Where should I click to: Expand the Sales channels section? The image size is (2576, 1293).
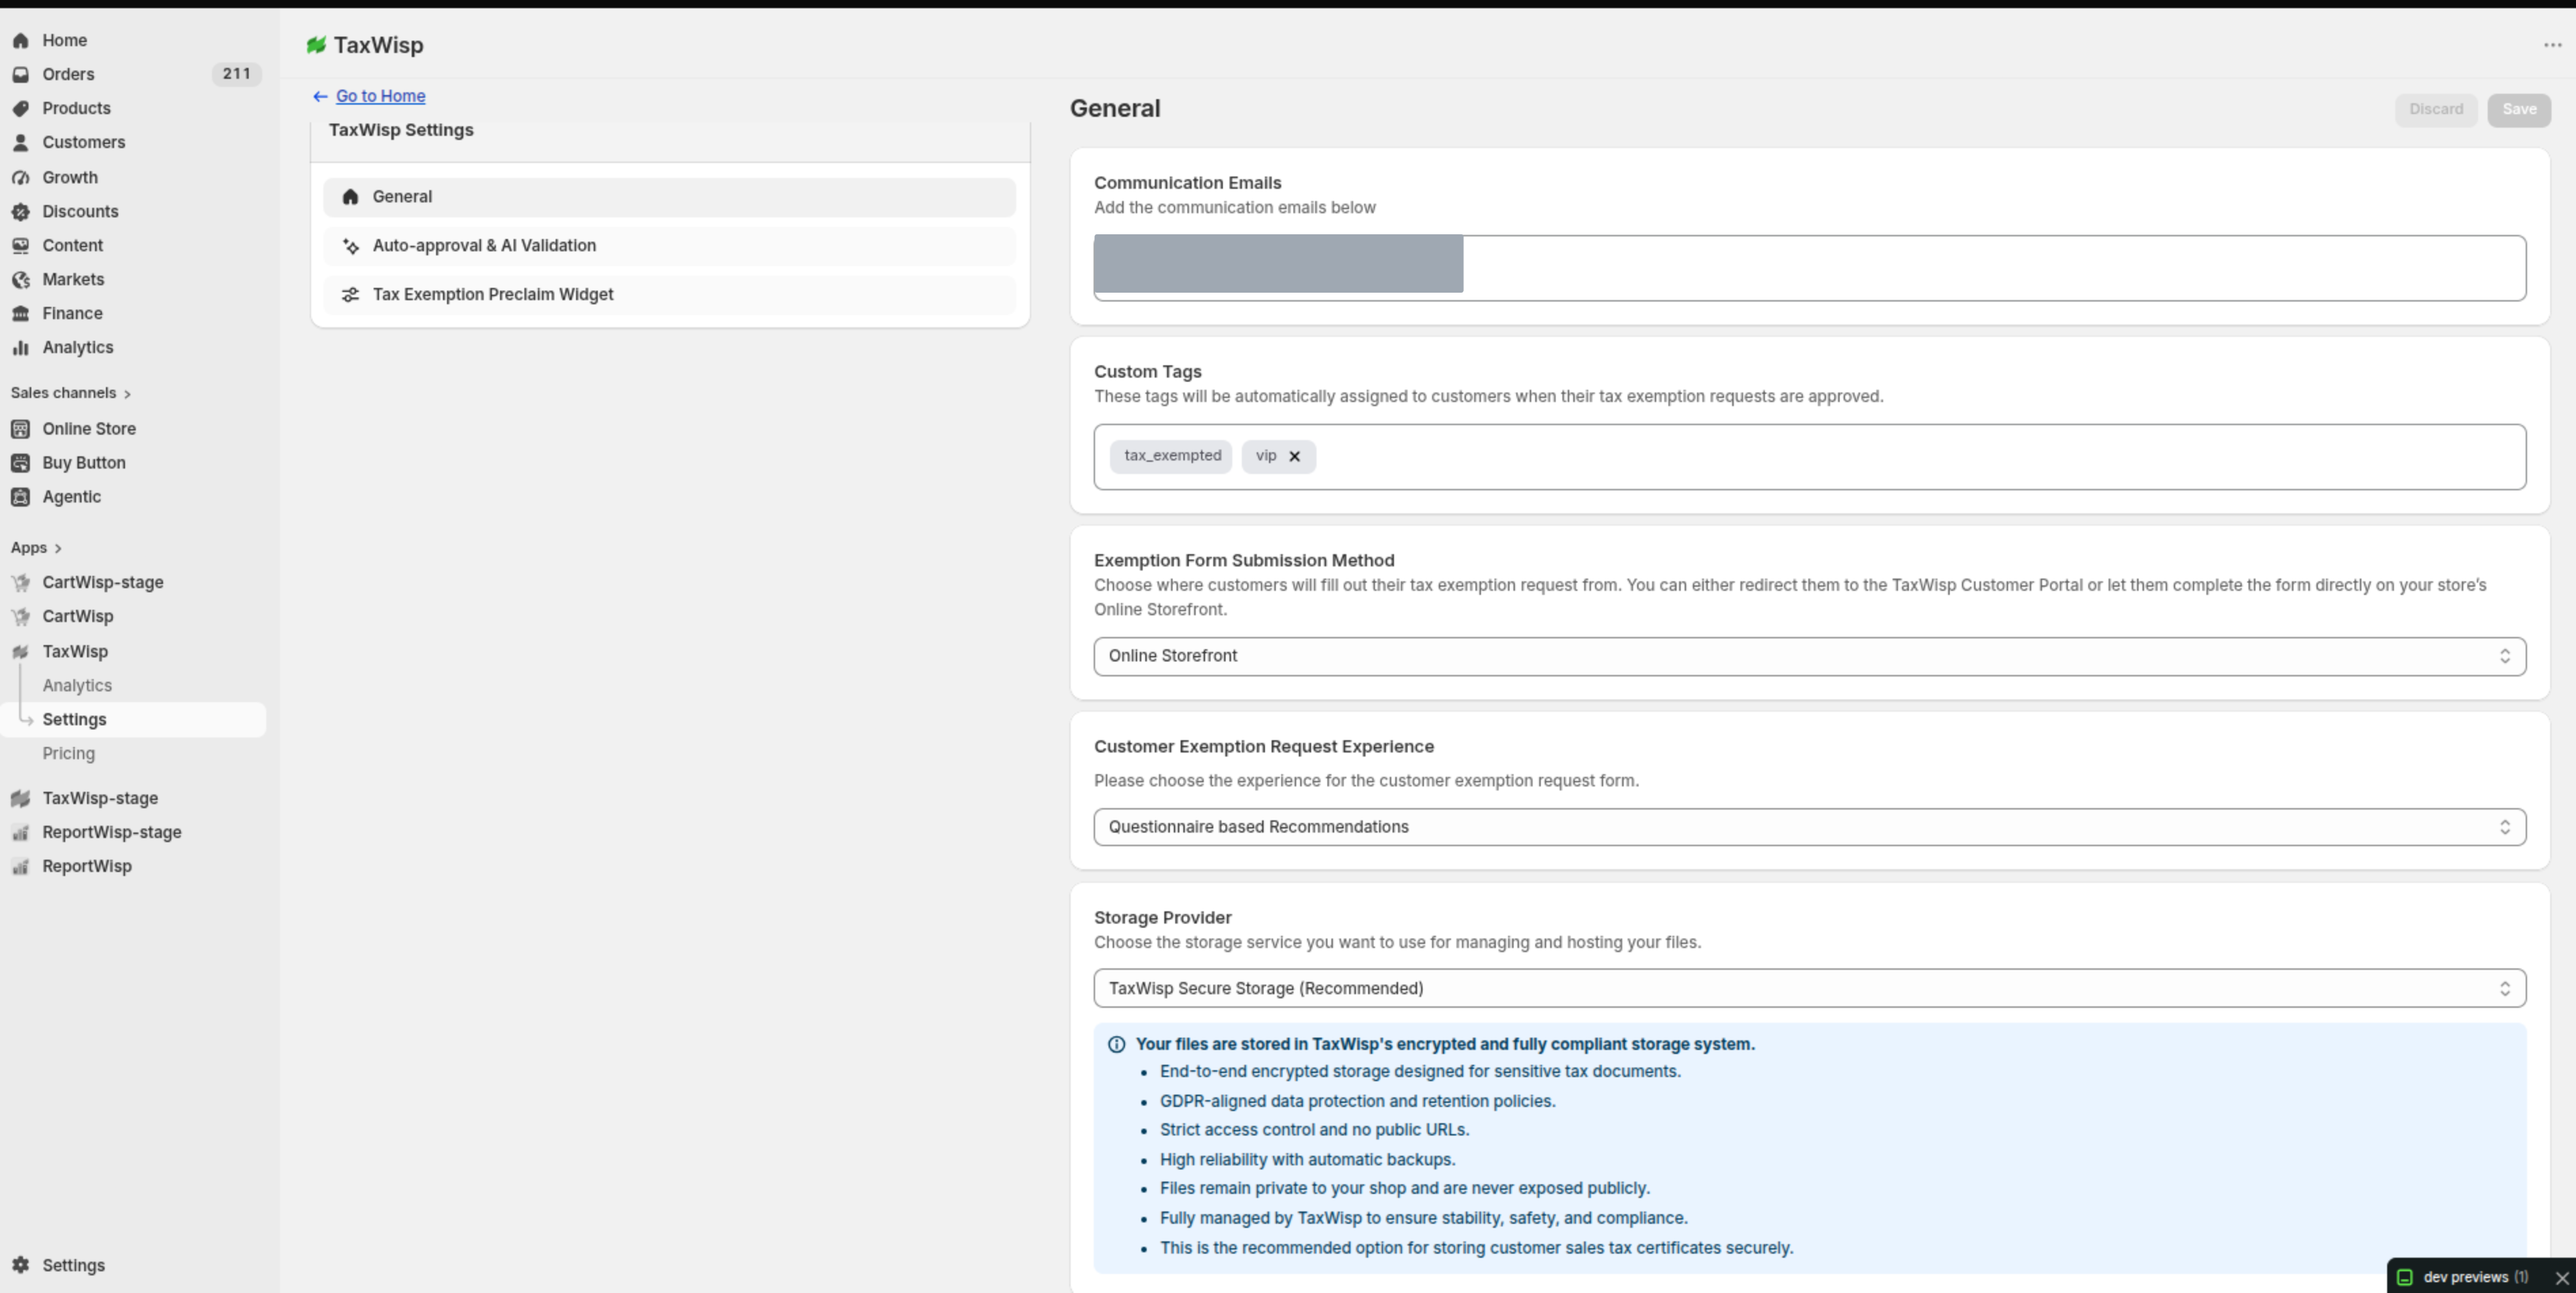(x=71, y=393)
